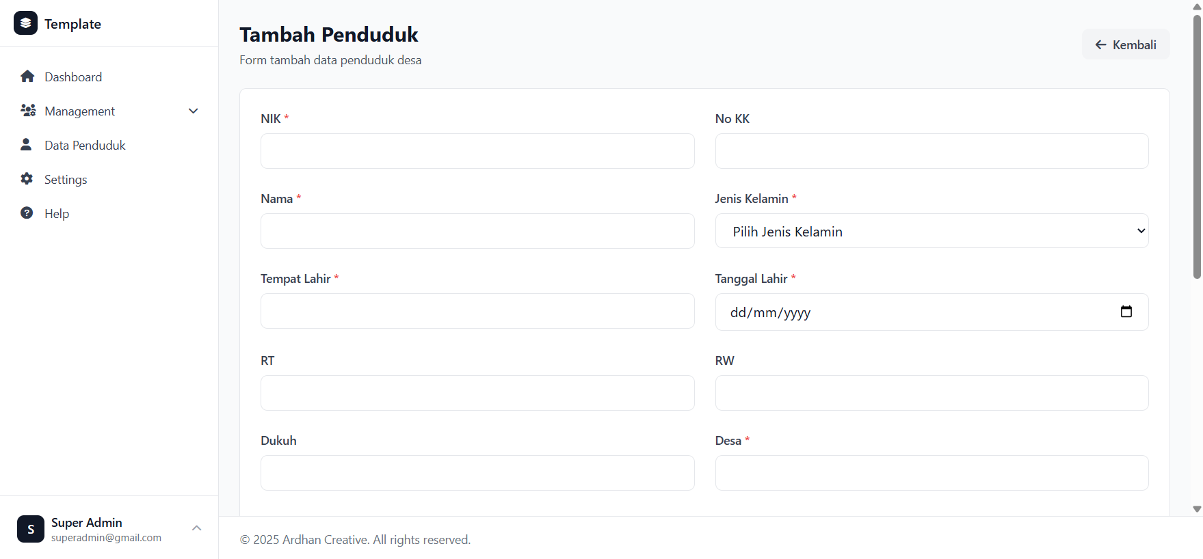The height and width of the screenshot is (559, 1203).
Task: Click the Data Penduduk person icon
Action: point(26,144)
